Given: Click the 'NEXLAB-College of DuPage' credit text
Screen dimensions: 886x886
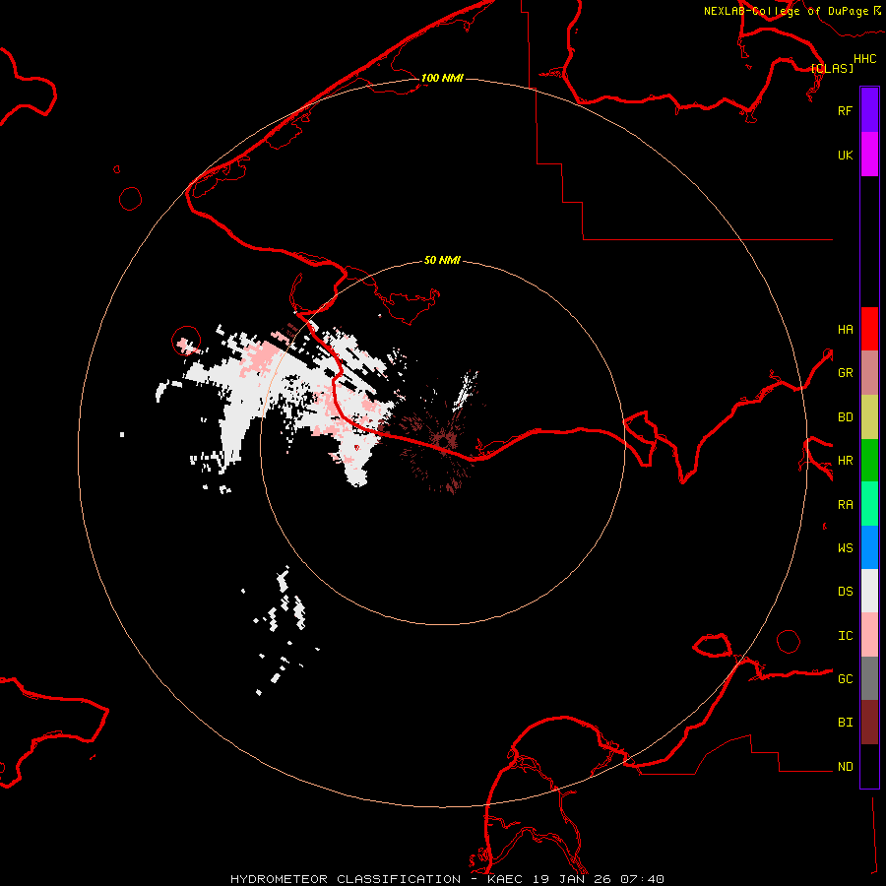Looking at the screenshot, I should coord(786,11).
